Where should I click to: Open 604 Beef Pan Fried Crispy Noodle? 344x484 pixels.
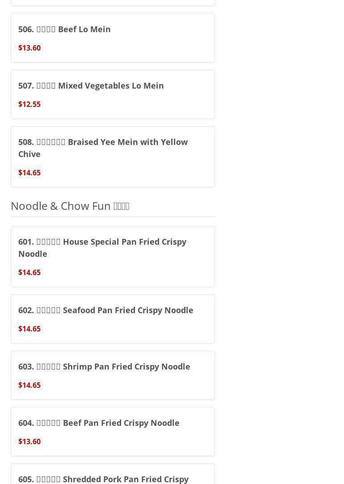[99, 423]
